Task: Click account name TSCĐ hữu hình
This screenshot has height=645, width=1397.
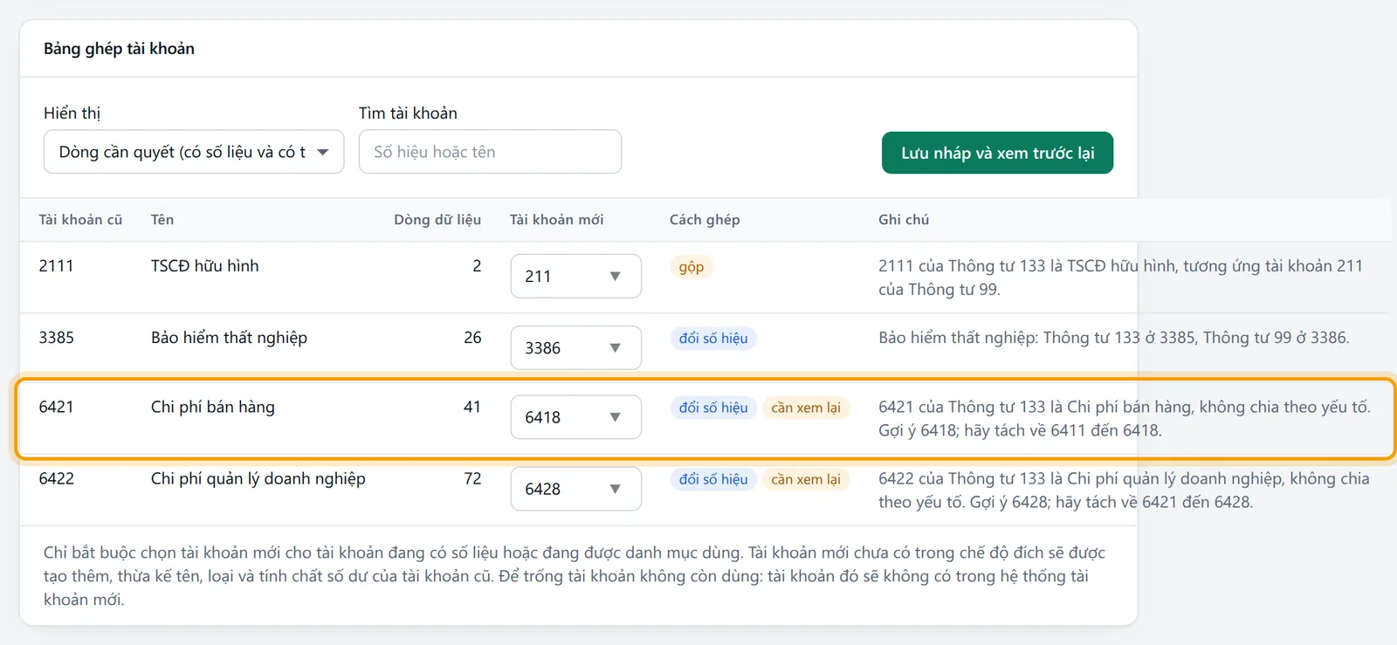Action: click(x=205, y=266)
